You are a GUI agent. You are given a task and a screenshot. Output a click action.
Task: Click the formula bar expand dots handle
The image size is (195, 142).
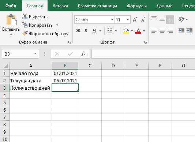pyautogui.click(x=45, y=54)
